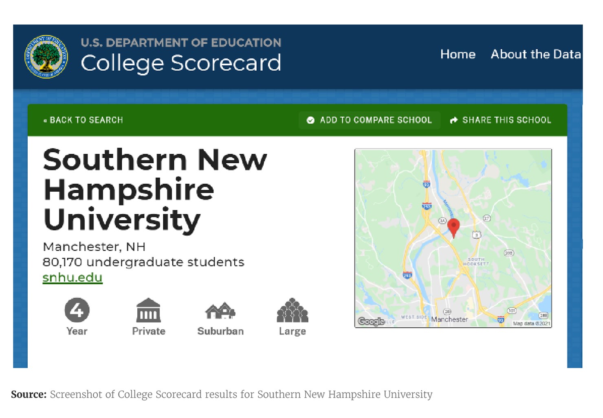Select About the Data in navigation

tap(535, 54)
